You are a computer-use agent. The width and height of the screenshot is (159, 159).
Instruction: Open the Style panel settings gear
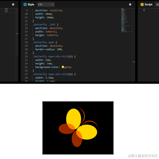130,4
